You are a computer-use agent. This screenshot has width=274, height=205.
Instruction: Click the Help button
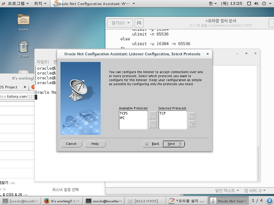point(95,144)
